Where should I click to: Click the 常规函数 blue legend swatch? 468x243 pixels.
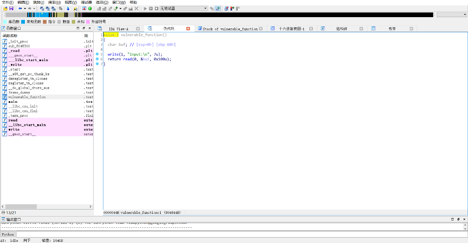23,22
